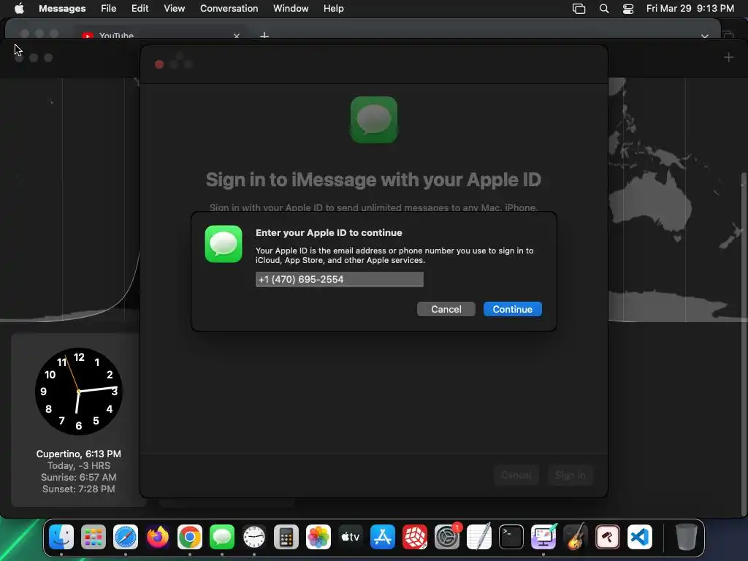748x561 pixels.
Task: Open Photos from the Dock
Action: click(x=318, y=537)
